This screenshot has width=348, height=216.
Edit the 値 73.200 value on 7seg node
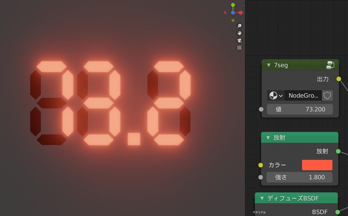click(300, 109)
